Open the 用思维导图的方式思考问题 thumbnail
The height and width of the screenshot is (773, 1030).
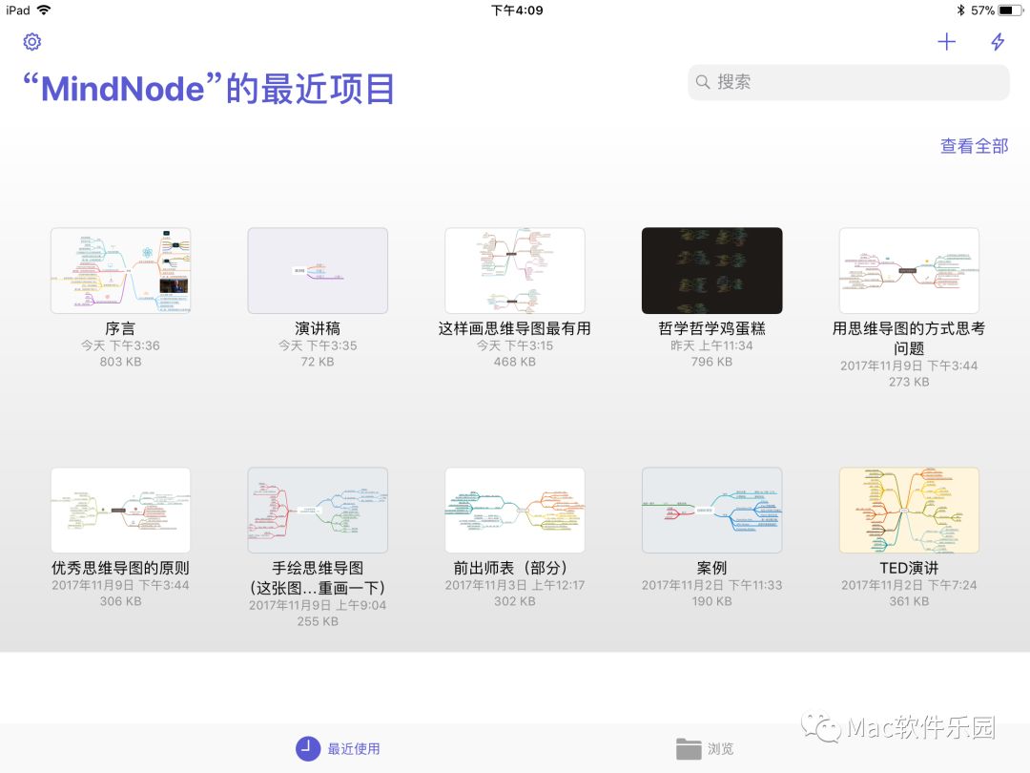click(x=909, y=271)
